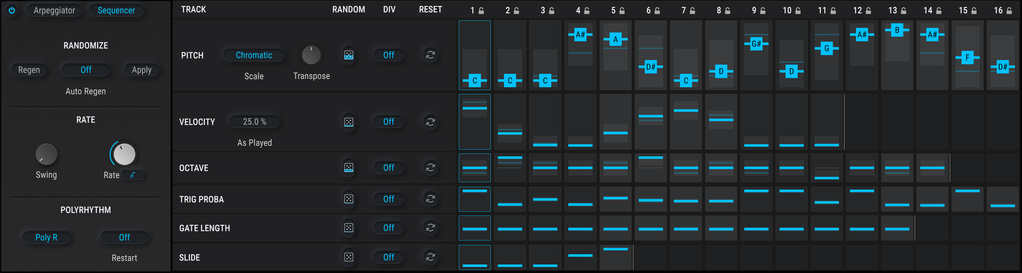The width and height of the screenshot is (1022, 273).
Task: Toggle the lock on step 3
Action: pyautogui.click(x=551, y=11)
